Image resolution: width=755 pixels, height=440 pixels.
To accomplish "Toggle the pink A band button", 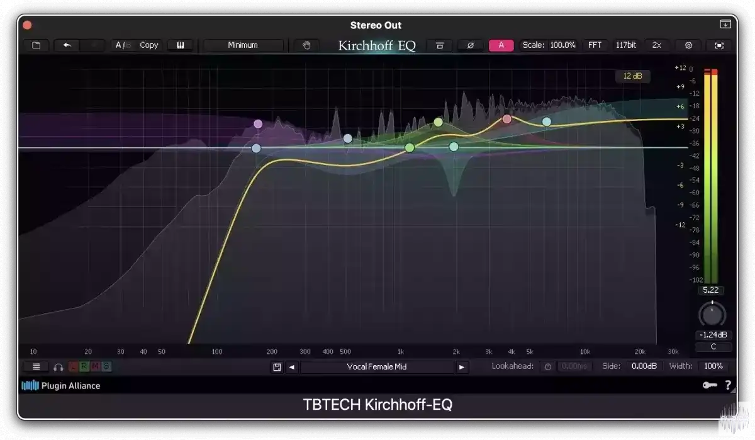I will click(x=501, y=45).
